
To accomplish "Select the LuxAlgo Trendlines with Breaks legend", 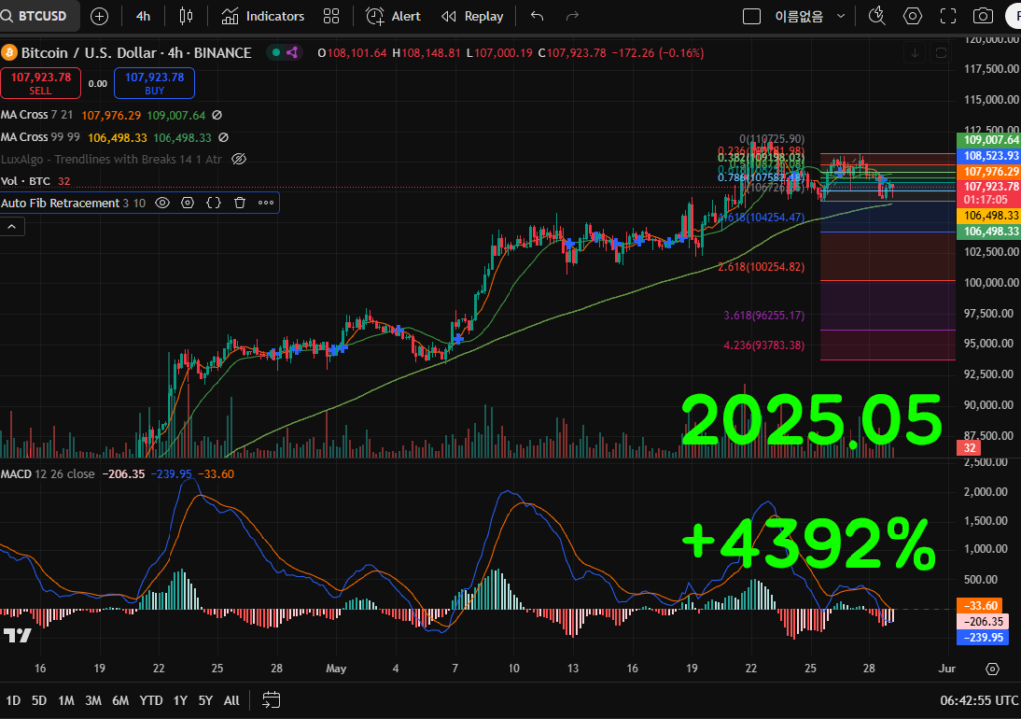I will [x=112, y=159].
